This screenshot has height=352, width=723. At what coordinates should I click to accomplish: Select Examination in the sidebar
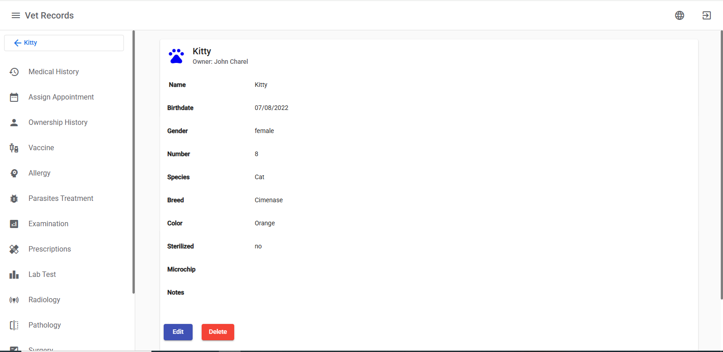[x=48, y=224]
